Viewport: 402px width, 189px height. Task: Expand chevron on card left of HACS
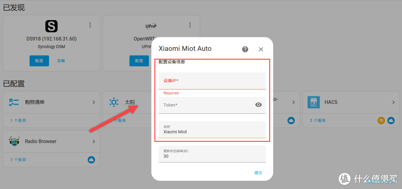coord(294,102)
